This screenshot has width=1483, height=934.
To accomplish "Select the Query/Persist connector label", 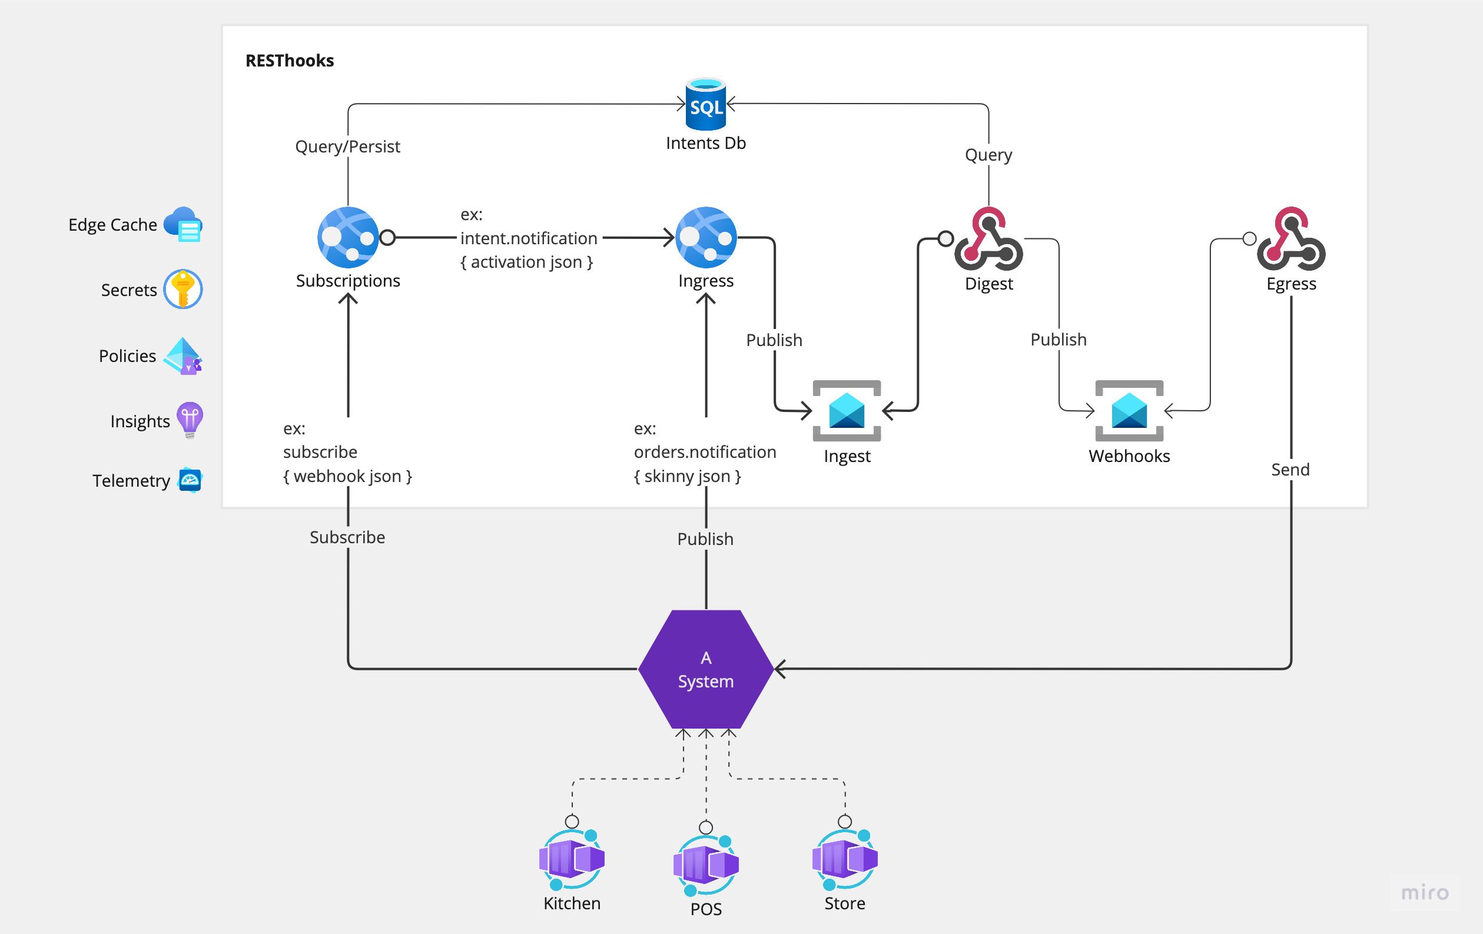I will click(x=347, y=147).
